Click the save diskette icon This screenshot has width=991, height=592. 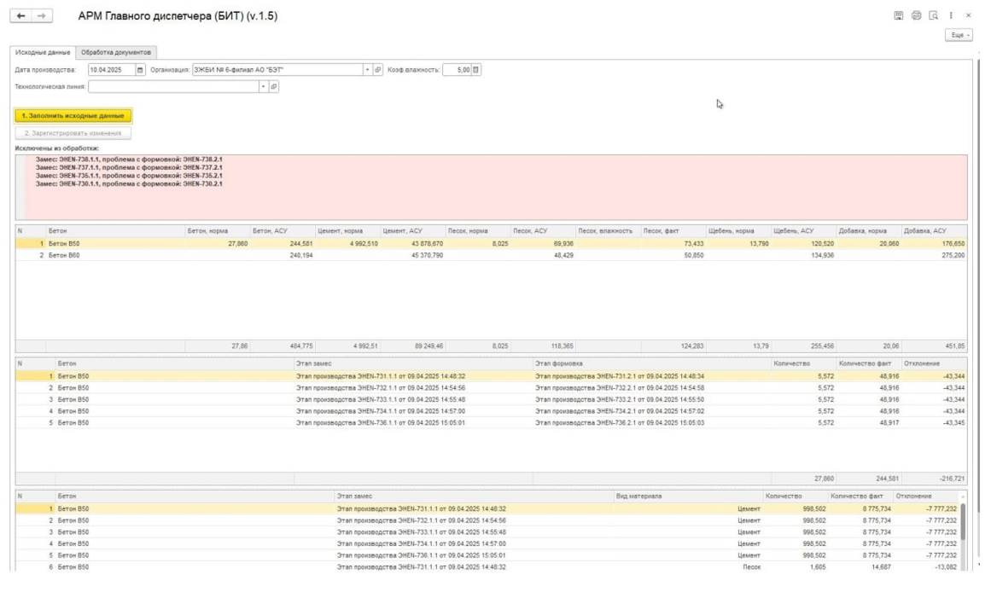(x=898, y=15)
